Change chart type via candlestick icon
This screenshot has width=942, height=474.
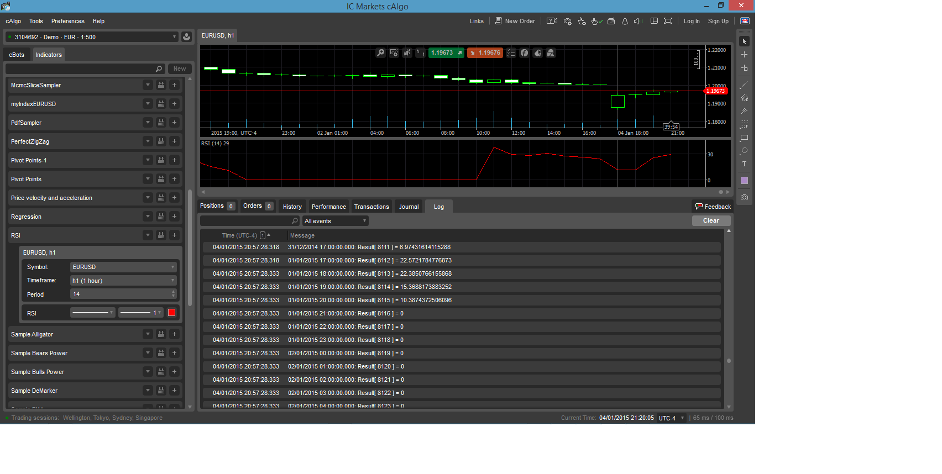click(x=407, y=53)
